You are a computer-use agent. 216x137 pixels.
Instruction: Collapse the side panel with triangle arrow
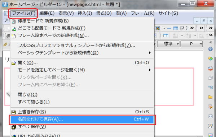click(210, 42)
